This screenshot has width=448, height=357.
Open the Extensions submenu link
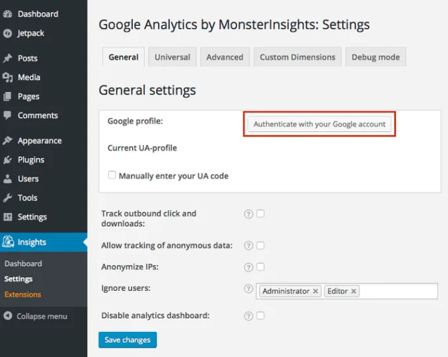click(22, 294)
